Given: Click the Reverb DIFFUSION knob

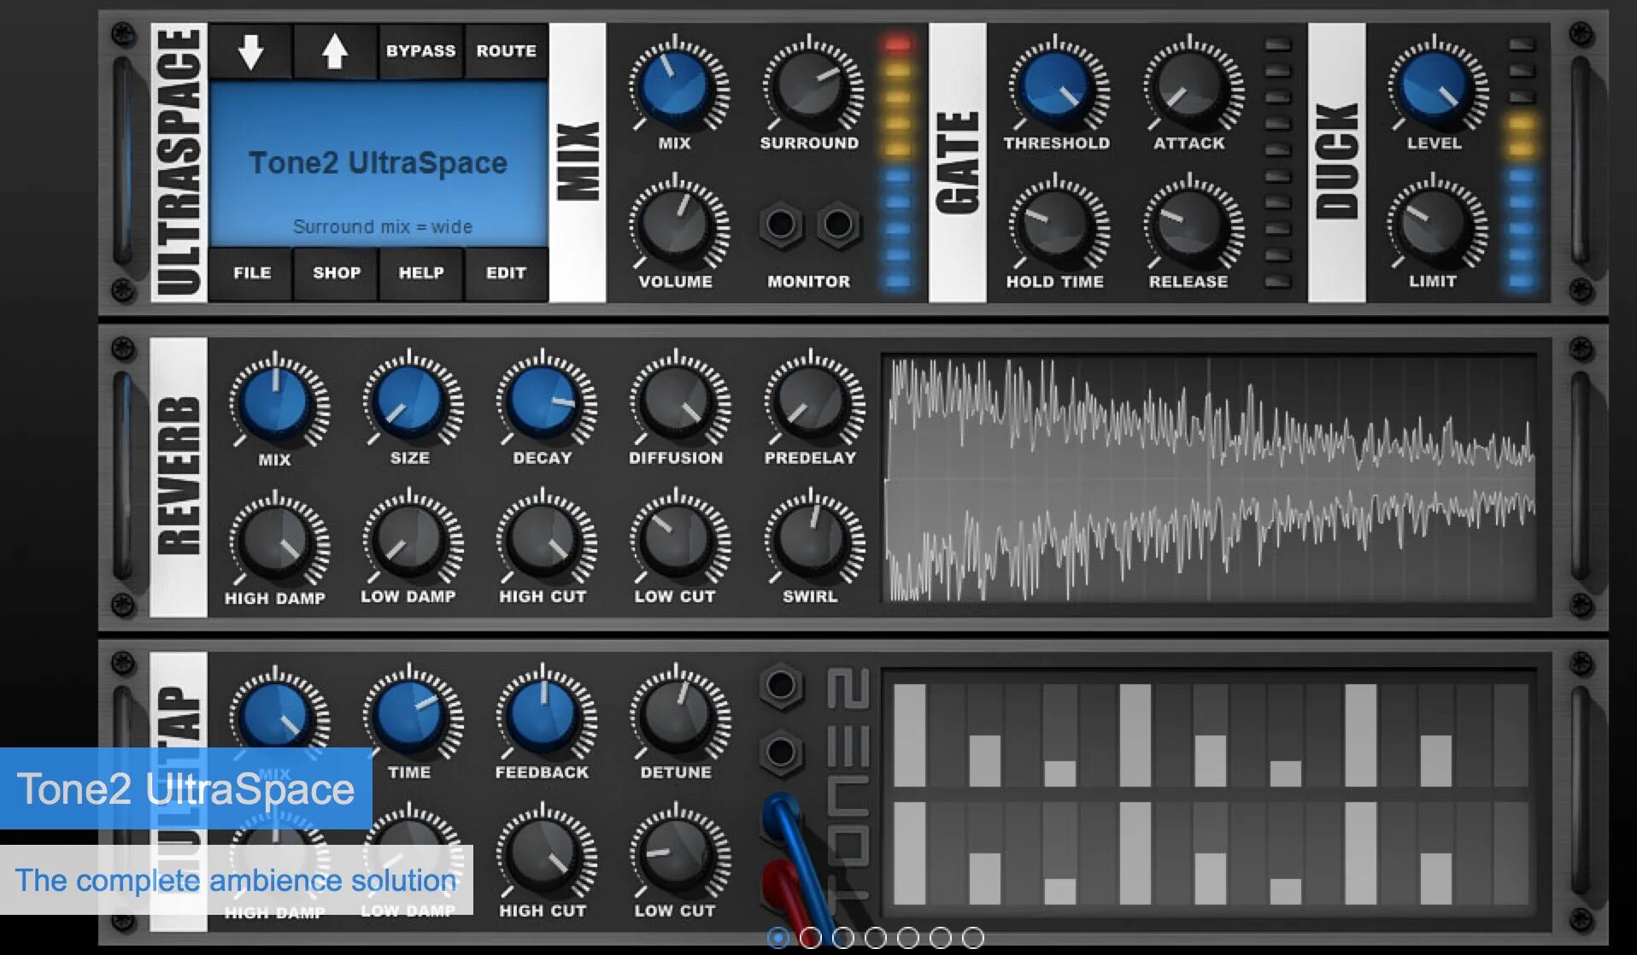Looking at the screenshot, I should 677,400.
